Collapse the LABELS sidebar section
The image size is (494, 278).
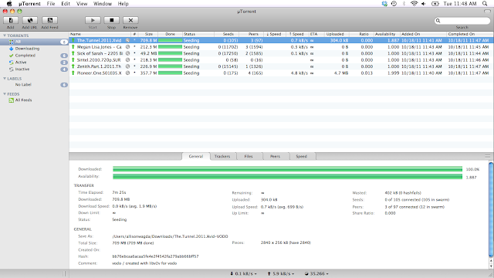tap(5, 79)
